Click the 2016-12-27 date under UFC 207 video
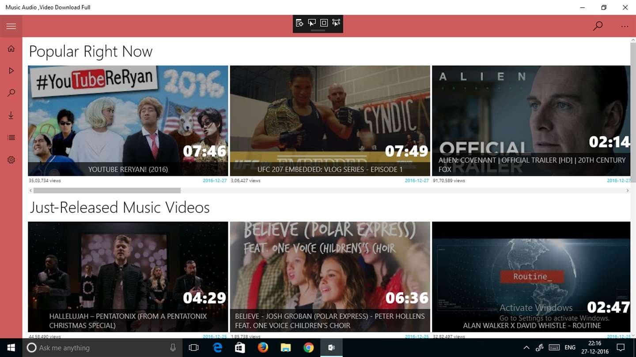This screenshot has width=636, height=357. [416, 181]
